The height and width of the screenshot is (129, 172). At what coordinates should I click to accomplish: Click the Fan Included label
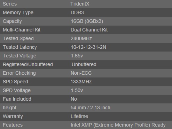coord(17,99)
